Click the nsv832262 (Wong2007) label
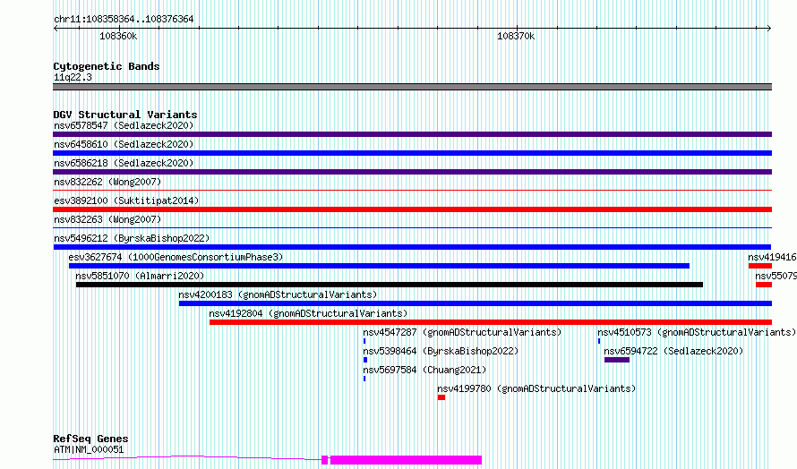The height and width of the screenshot is (469, 797). 107,182
